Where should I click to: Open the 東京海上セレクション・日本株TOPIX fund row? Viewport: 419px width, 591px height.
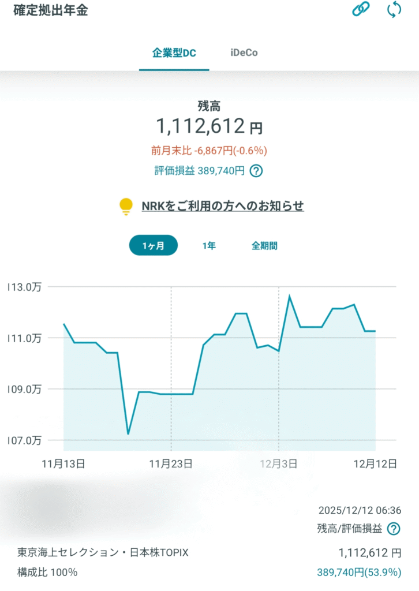[x=103, y=553]
